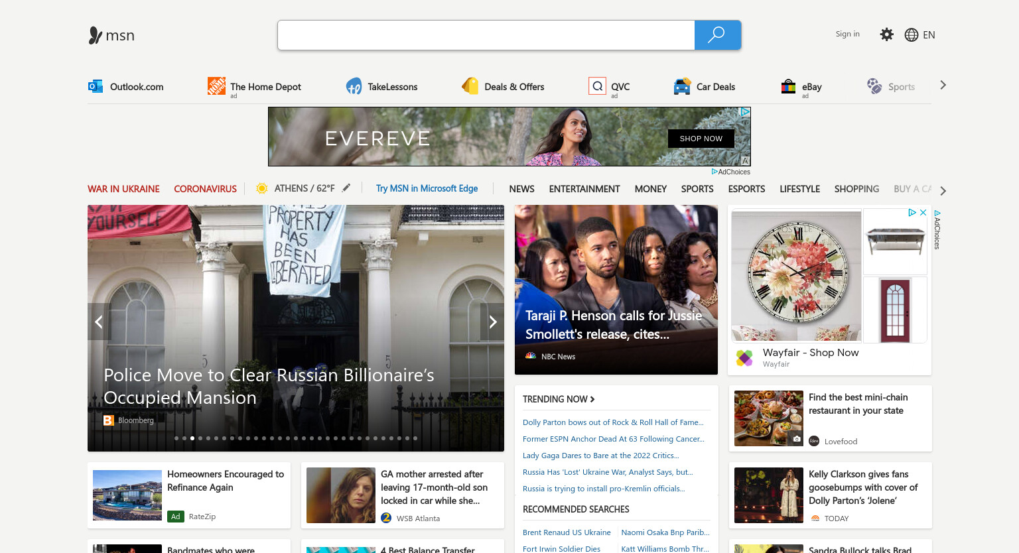Open language selector globe icon
The width and height of the screenshot is (1019, 553).
912,35
